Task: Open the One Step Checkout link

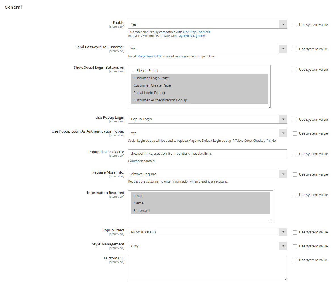Action: pos(196,32)
